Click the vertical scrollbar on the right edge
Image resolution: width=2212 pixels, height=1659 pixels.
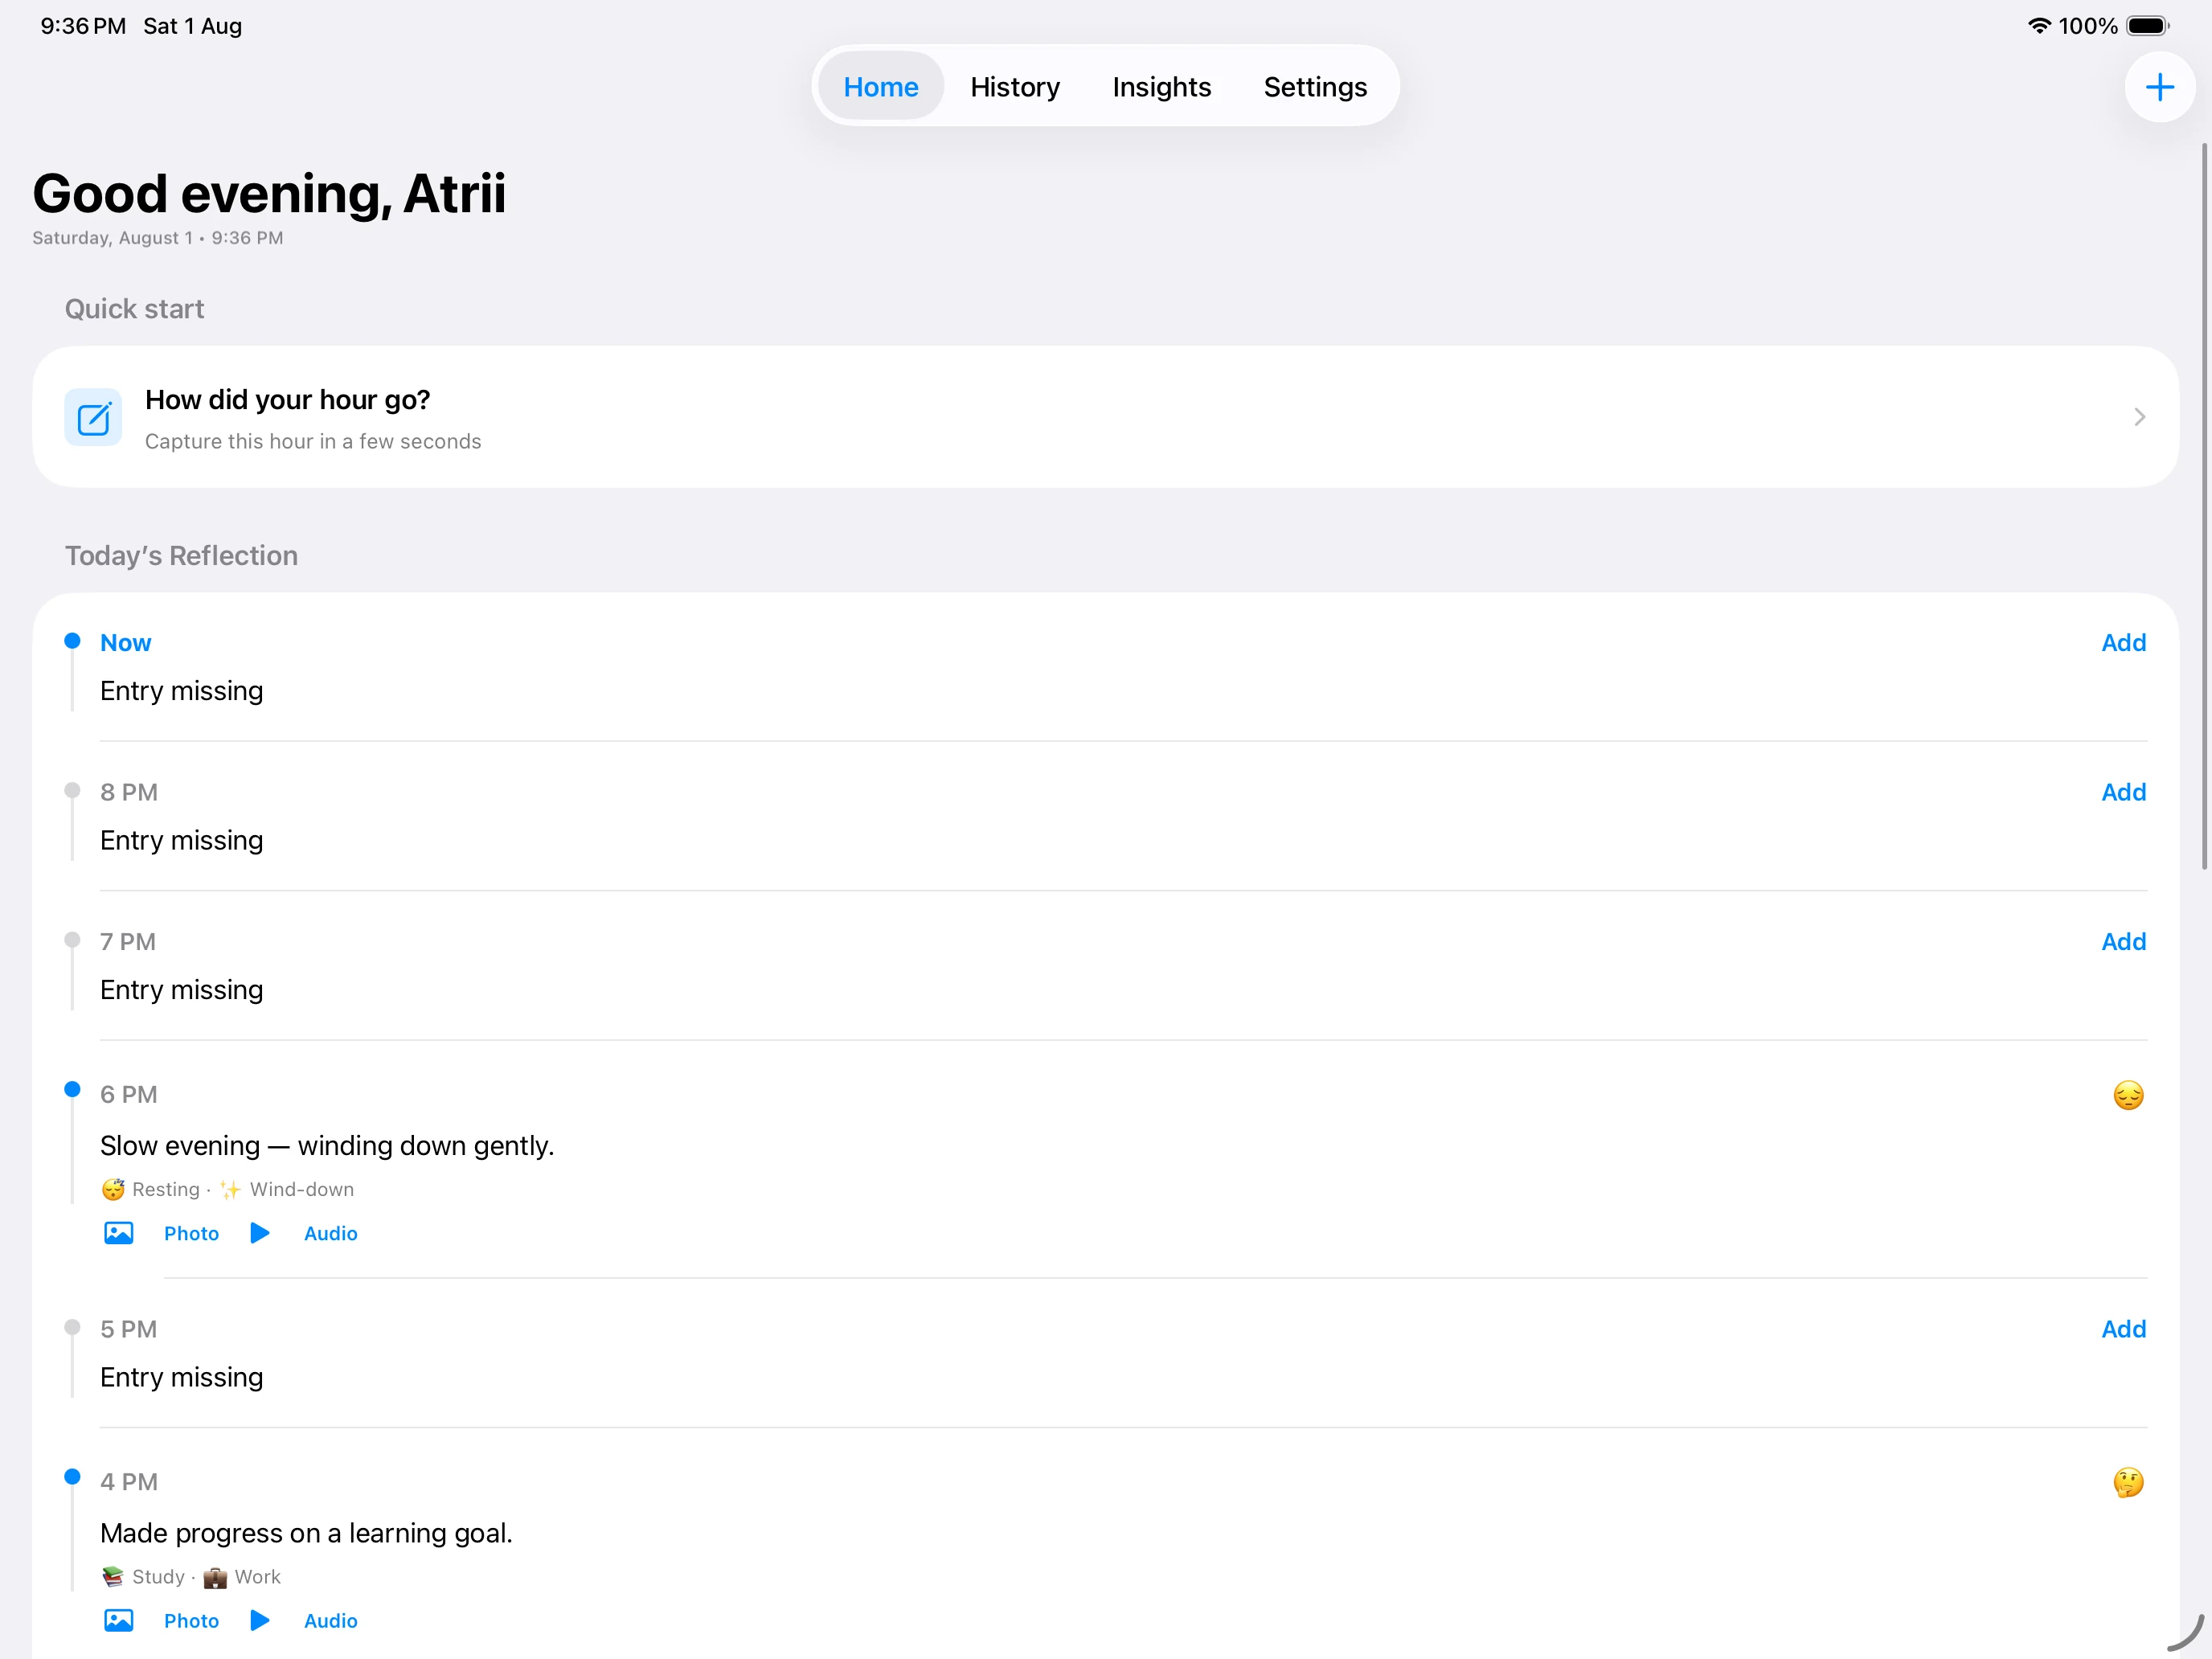click(2204, 506)
